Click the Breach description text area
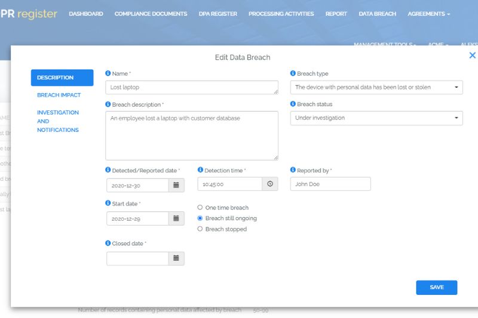 click(192, 135)
